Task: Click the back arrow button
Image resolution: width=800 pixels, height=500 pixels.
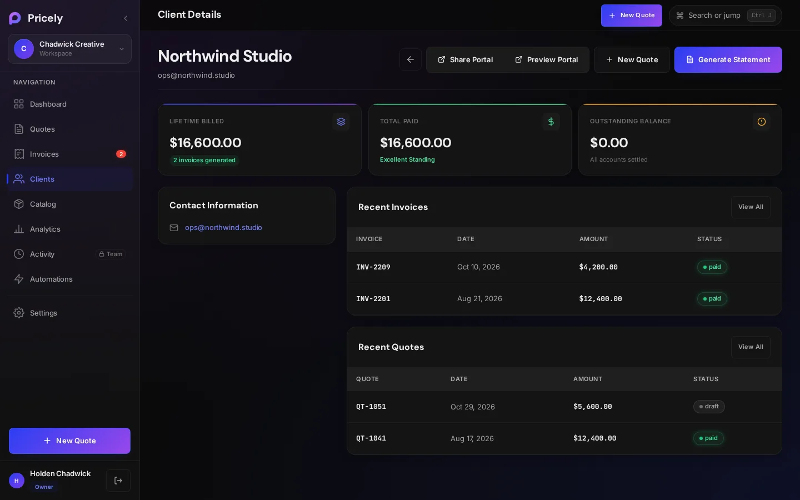Action: (x=411, y=59)
